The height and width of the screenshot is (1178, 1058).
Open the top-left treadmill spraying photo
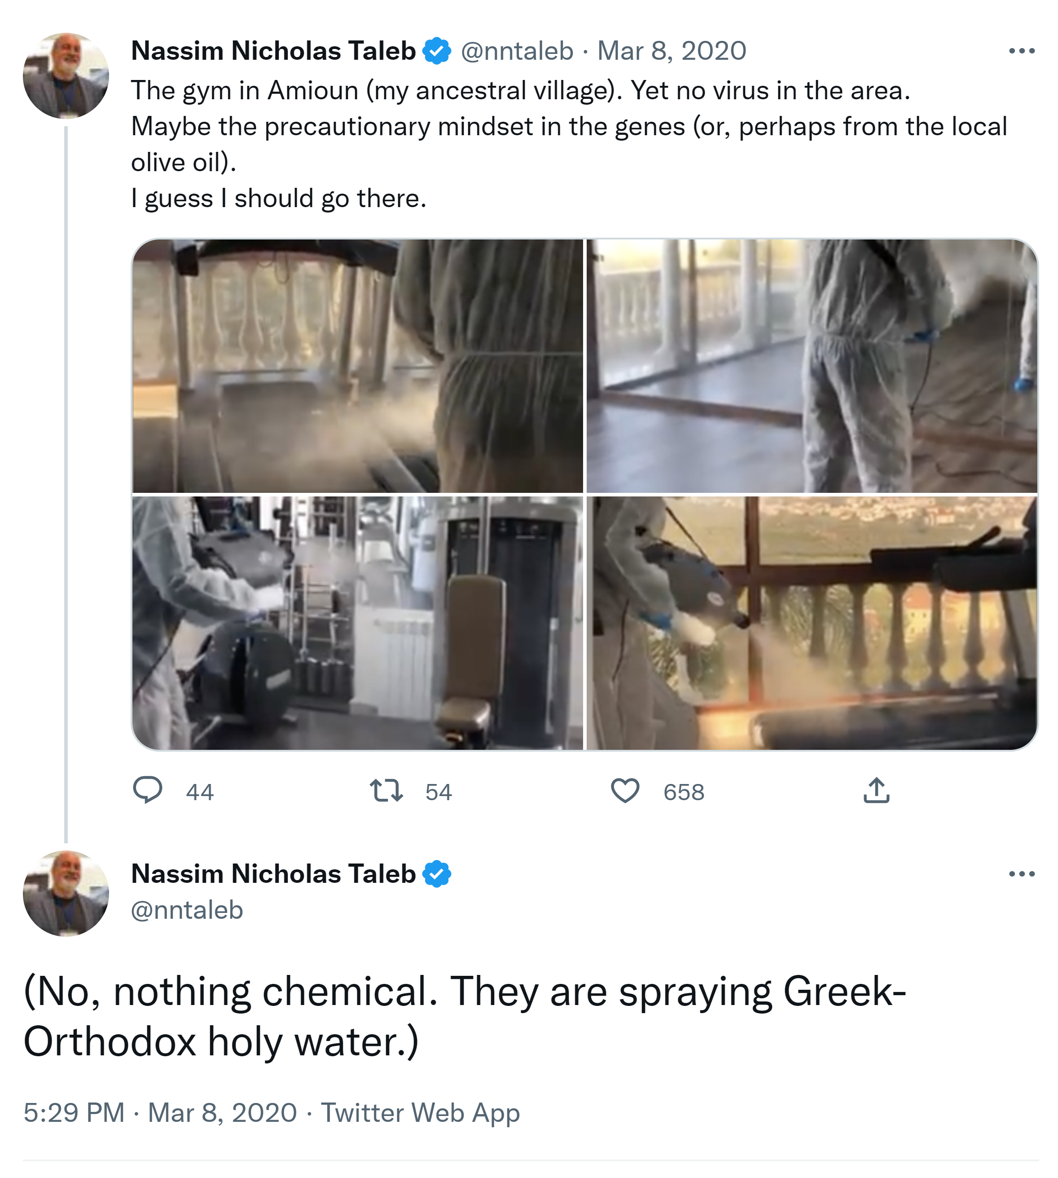click(x=357, y=366)
